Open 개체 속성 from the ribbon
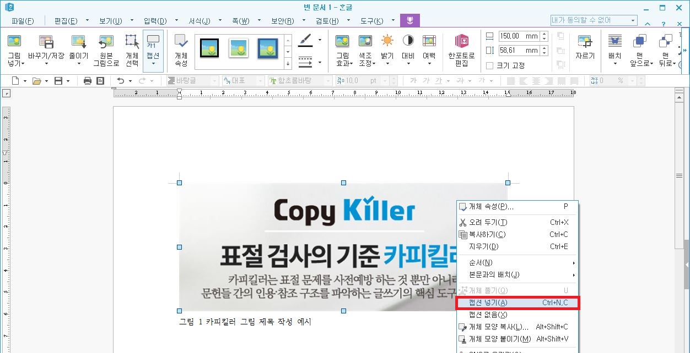Viewport: 690px width, 353px height. click(x=181, y=51)
